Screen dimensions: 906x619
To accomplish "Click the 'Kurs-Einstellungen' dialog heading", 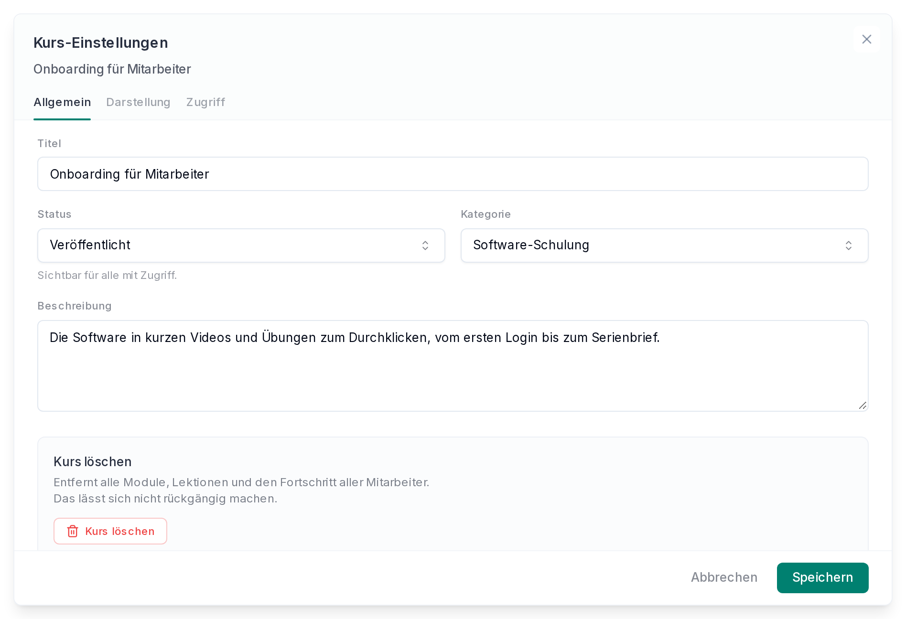I will pyautogui.click(x=101, y=43).
